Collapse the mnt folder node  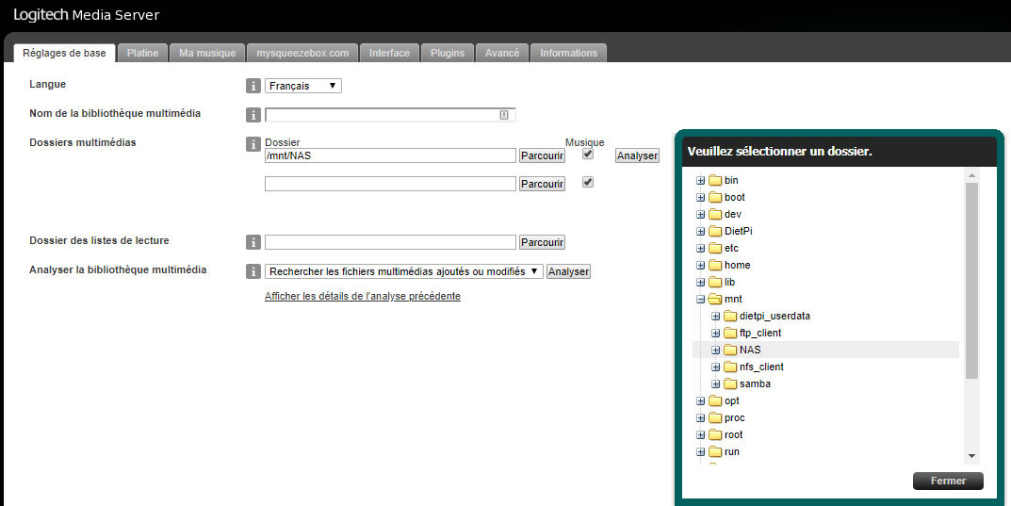coord(700,299)
